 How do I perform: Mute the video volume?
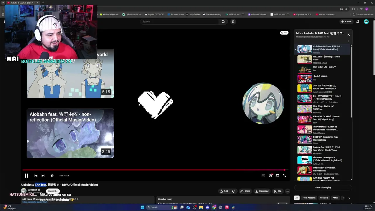[x=52, y=176]
